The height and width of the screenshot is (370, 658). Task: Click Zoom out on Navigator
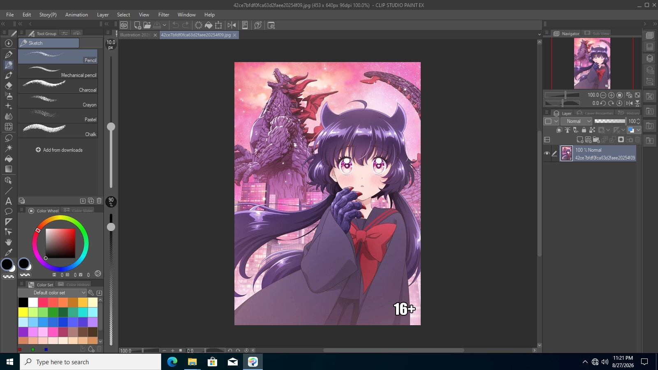tap(603, 95)
